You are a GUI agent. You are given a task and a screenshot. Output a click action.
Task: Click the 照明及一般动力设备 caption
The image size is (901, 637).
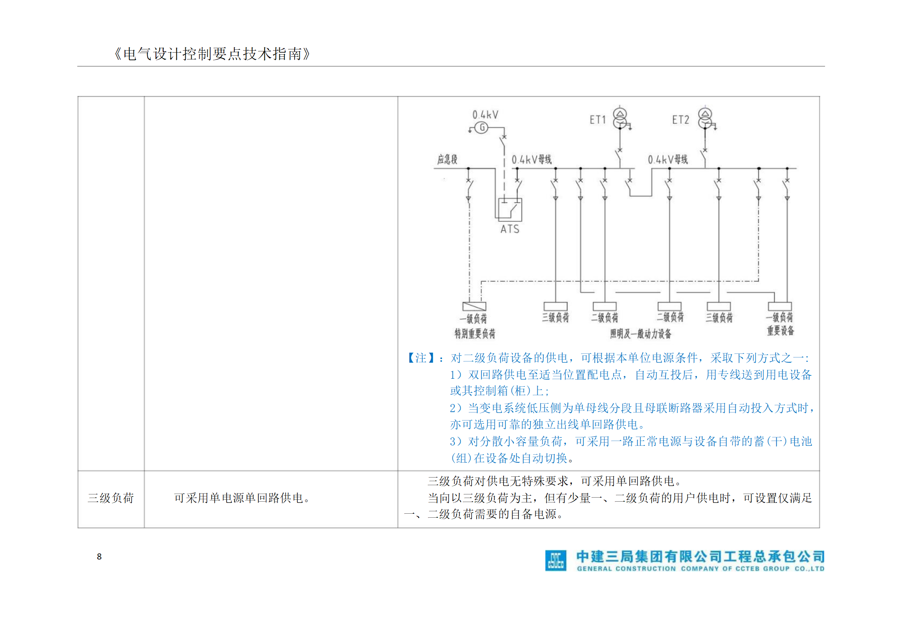[641, 334]
